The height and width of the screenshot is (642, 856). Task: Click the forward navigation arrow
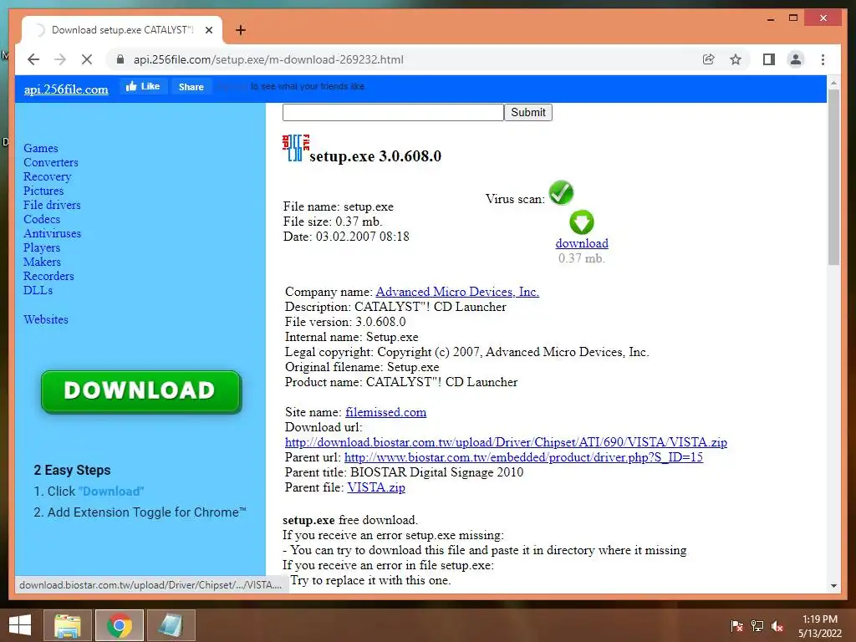pos(60,59)
